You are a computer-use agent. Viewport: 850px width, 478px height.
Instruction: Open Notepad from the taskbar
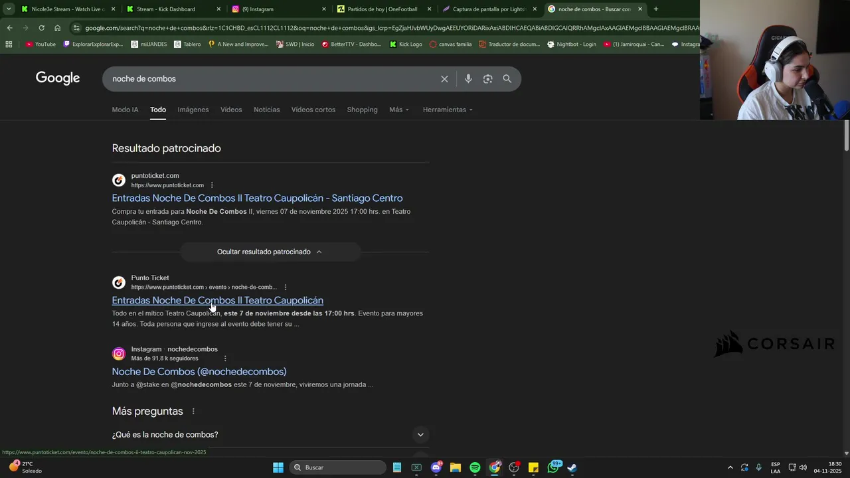pos(397,467)
